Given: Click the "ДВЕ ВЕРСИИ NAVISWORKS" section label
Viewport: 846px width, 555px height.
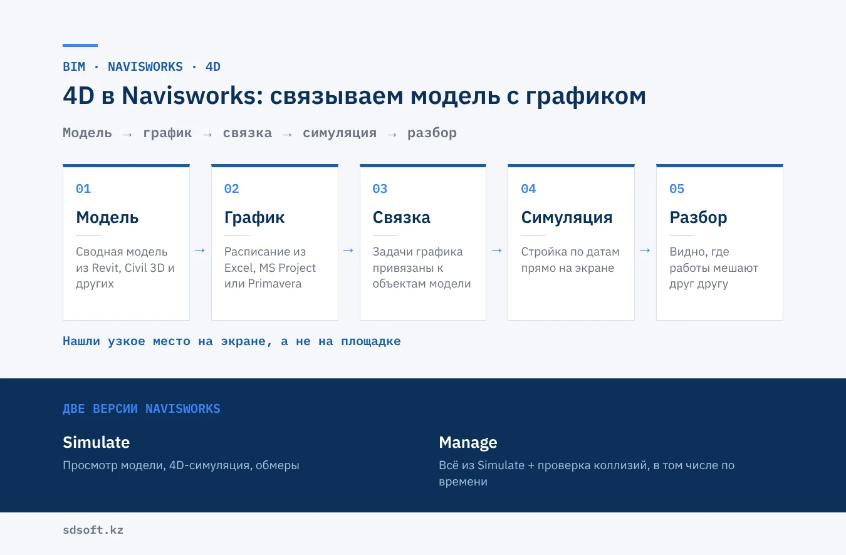Looking at the screenshot, I should [142, 409].
